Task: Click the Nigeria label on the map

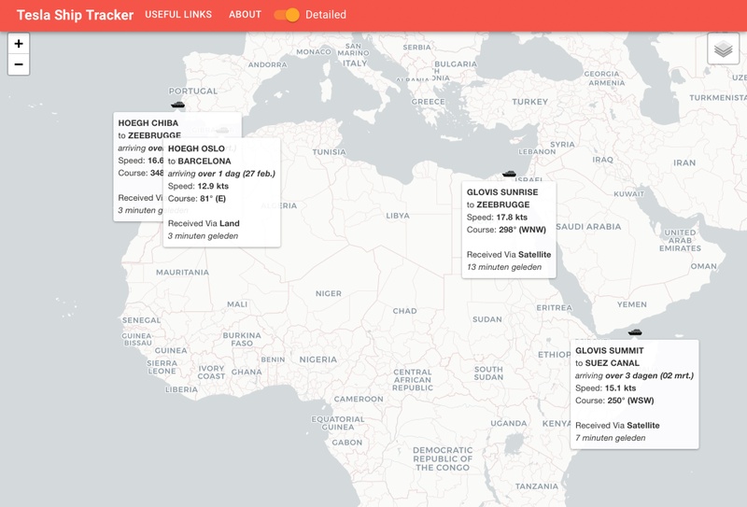Action: (x=317, y=359)
